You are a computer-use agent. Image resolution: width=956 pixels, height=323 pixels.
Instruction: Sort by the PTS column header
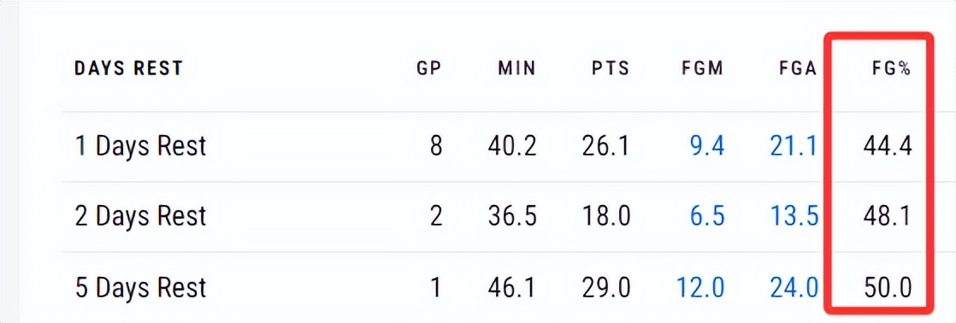point(611,68)
